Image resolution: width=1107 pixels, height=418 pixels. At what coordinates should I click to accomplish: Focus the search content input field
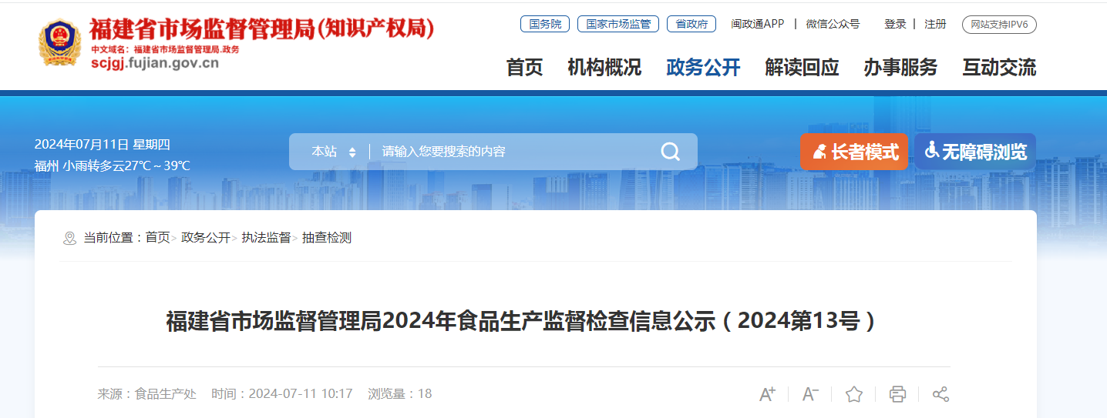click(513, 152)
